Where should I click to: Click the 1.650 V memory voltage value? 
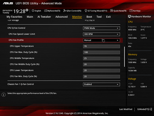point(143,62)
